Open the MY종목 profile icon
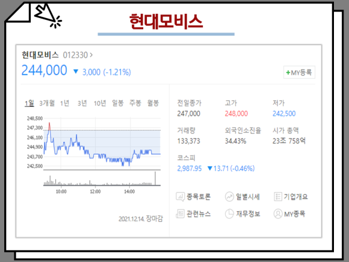Screen dimensions: 349x262 (278, 214)
